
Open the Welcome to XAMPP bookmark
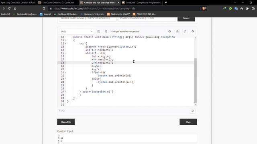click(x=118, y=14)
